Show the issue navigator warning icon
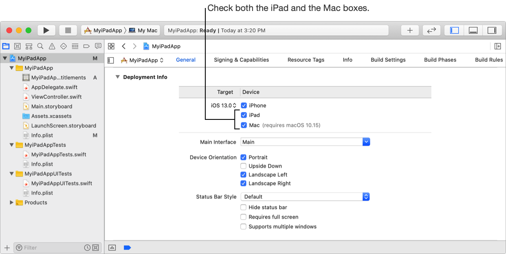506x254 pixels. coord(52,46)
